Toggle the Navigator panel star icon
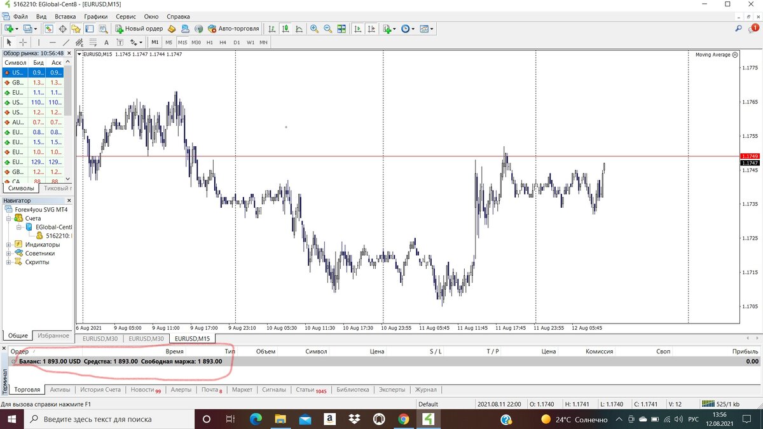 tap(76, 29)
